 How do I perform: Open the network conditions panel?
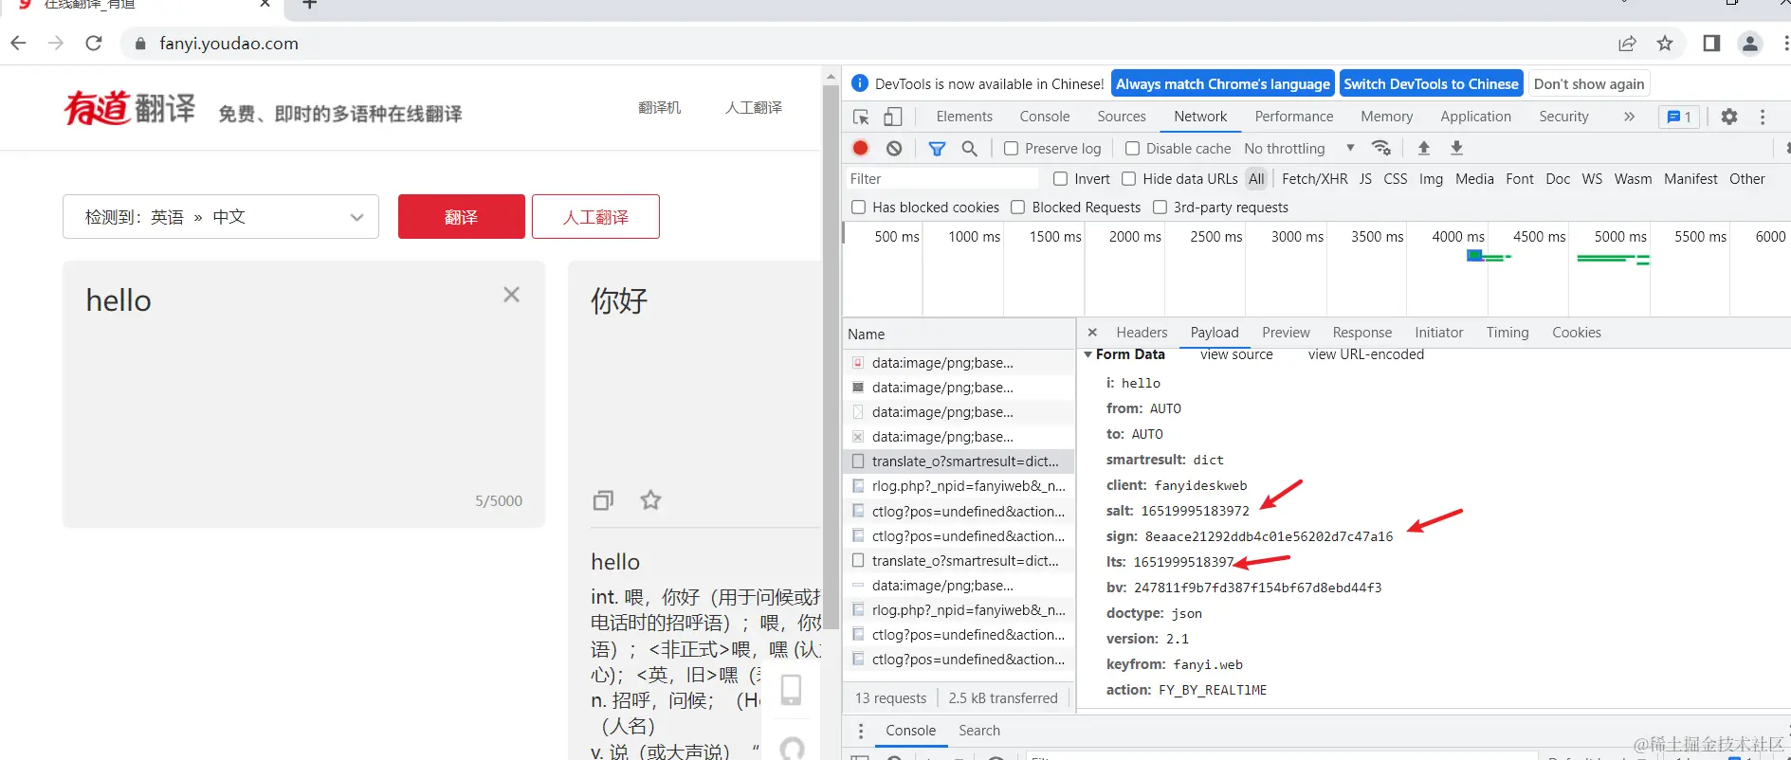click(x=1381, y=148)
